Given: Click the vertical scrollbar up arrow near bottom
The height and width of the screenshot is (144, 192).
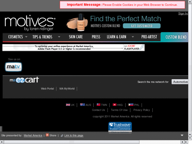Looking at the screenshot, I should pos(190,134).
